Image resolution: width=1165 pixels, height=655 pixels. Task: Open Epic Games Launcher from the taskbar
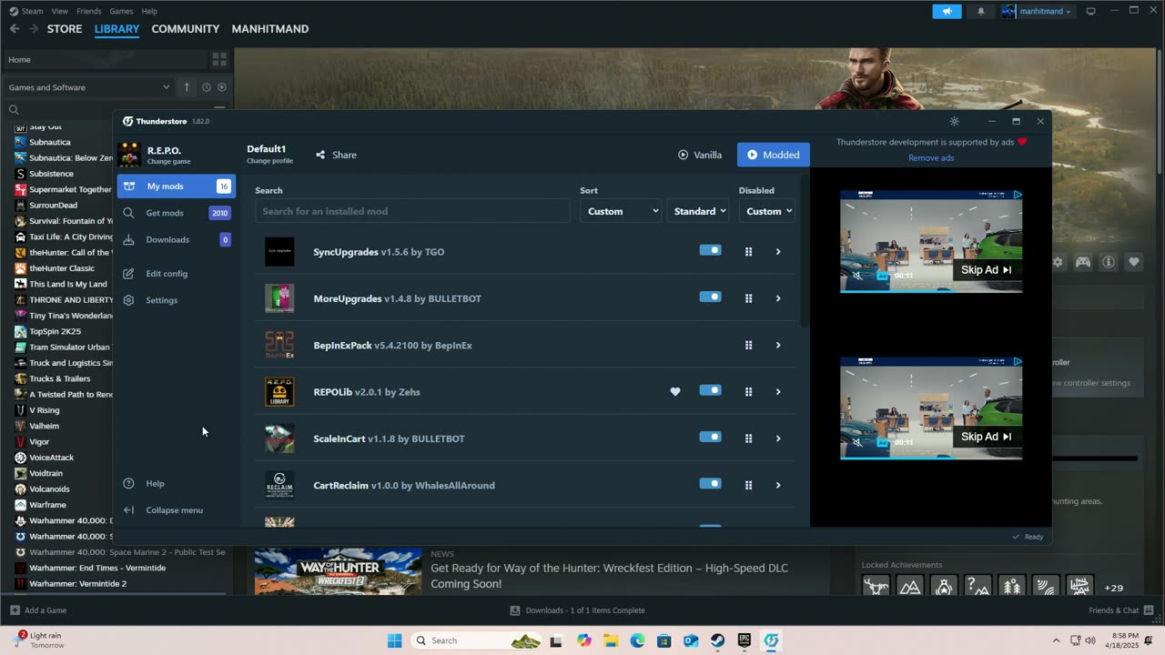click(745, 640)
